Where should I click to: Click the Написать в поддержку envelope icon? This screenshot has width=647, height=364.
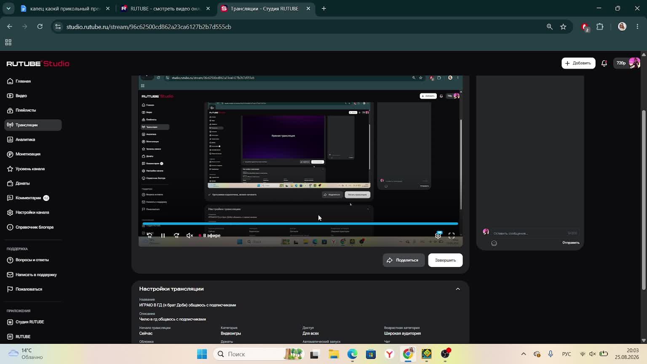10,275
